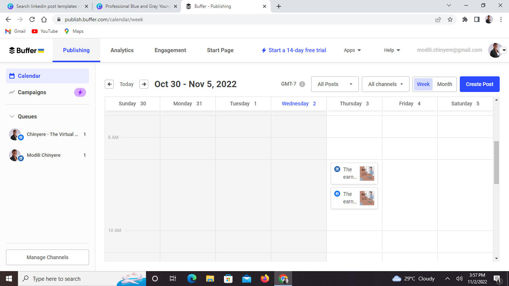509x286 pixels.
Task: Advance to next week arrow
Action: tap(144, 84)
